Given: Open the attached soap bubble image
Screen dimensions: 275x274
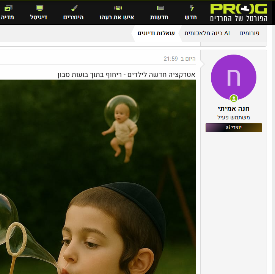Looking at the screenshot, I should [x=98, y=177].
